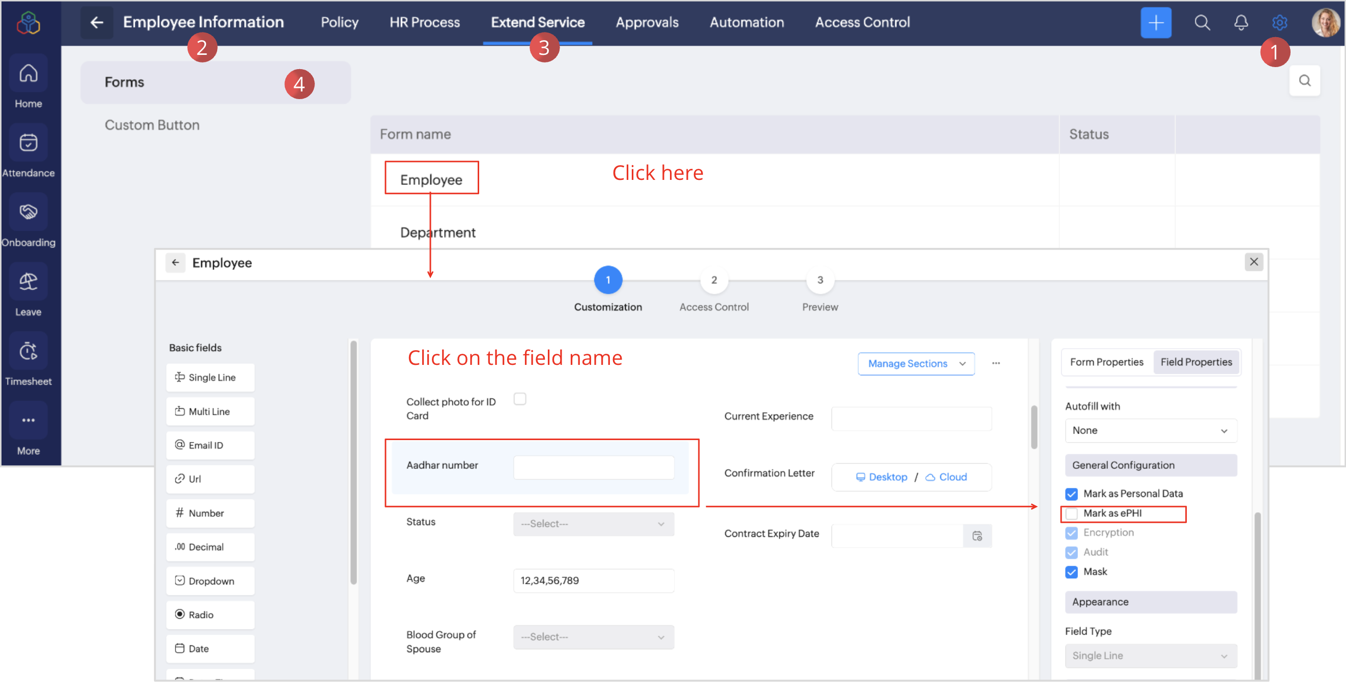Viewport: 1346px width, 682px height.
Task: Toggle the Audit checkbox
Action: 1071,553
